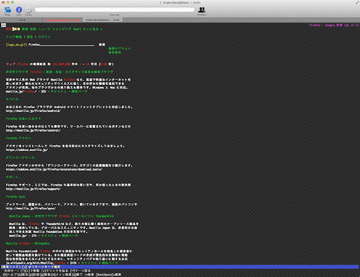360x277 pixels.
Task: Click the [logo_sm.gif] image placeholder
Action: pyautogui.click(x=16, y=44)
